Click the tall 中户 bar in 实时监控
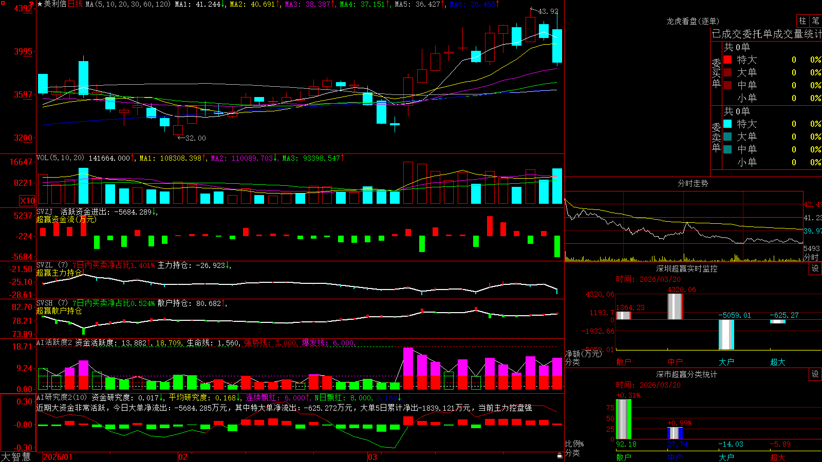 (x=675, y=306)
